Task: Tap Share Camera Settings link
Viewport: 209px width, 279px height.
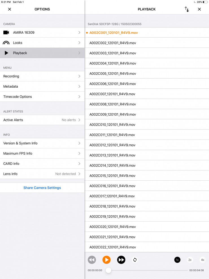Action: [42, 188]
